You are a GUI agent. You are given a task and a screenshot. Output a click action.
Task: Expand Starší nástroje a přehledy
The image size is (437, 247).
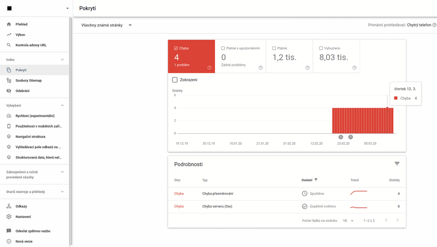click(x=62, y=192)
